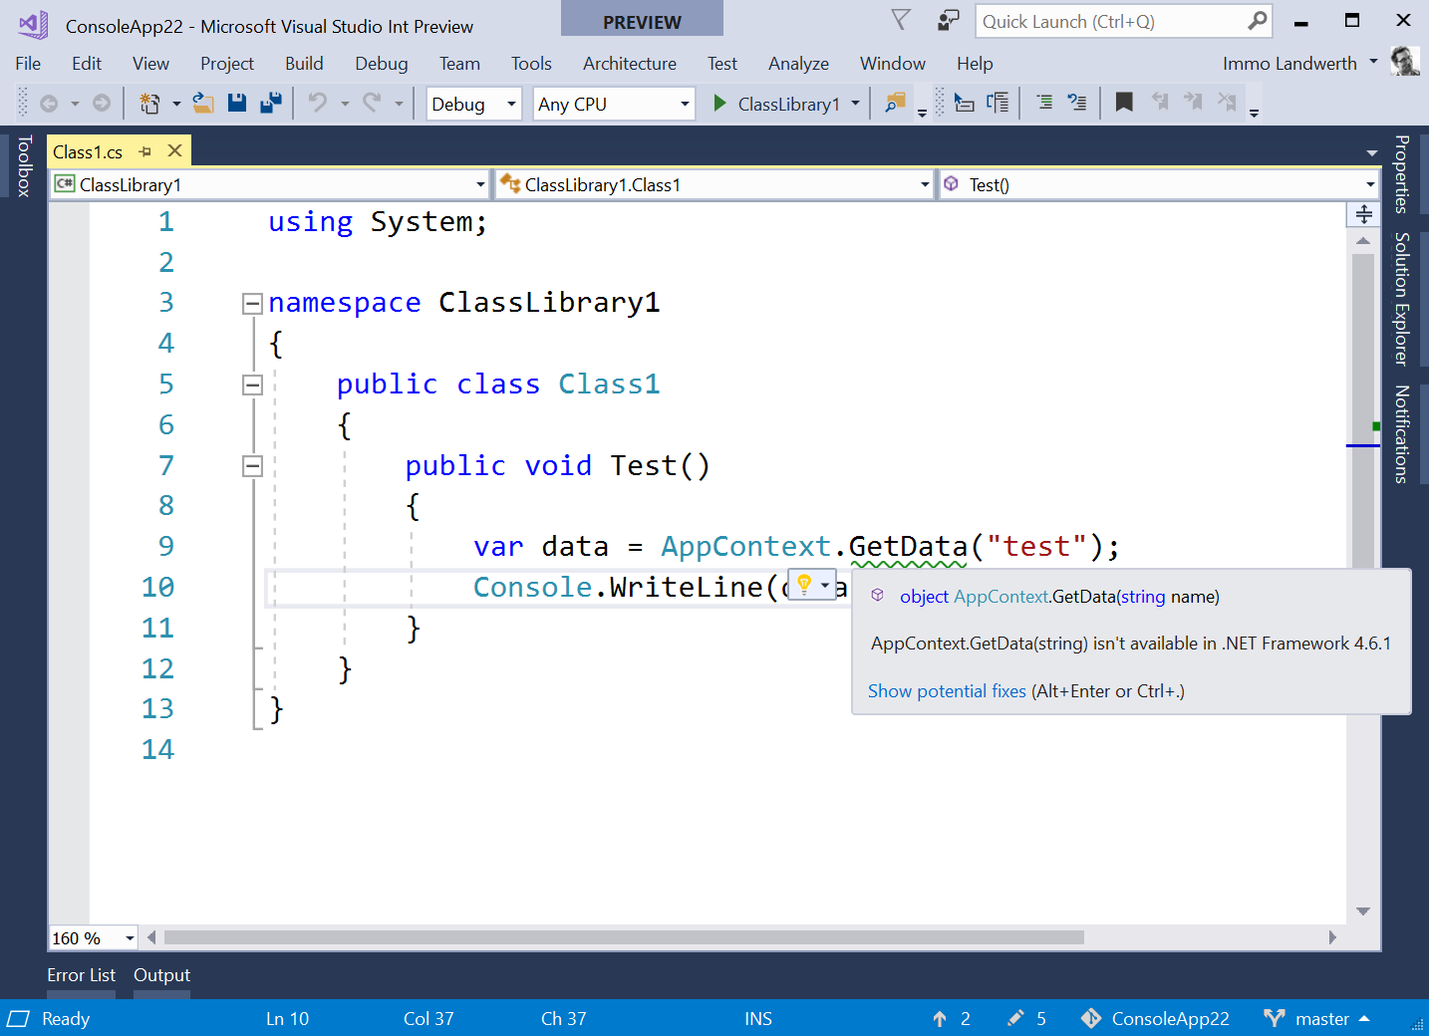Go to the previous bookmark icon
Image resolution: width=1429 pixels, height=1036 pixels.
pos(1160,103)
